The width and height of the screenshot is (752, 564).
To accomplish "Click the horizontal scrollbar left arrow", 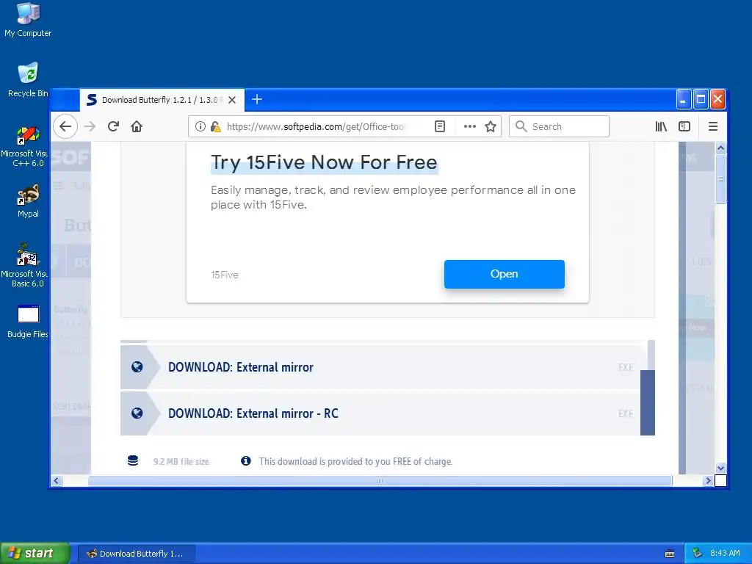I will coord(57,480).
